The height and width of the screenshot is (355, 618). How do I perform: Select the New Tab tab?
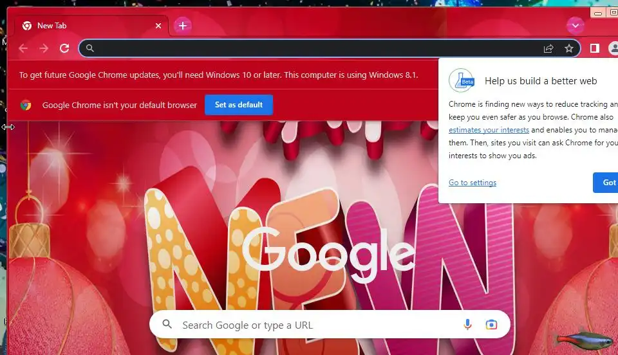pyautogui.click(x=91, y=26)
